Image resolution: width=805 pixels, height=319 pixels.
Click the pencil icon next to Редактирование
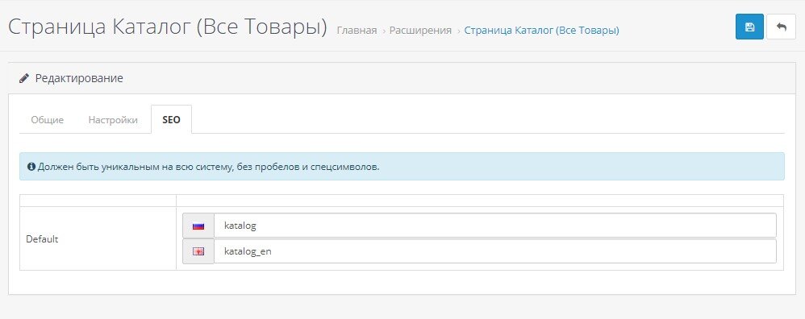(x=24, y=78)
